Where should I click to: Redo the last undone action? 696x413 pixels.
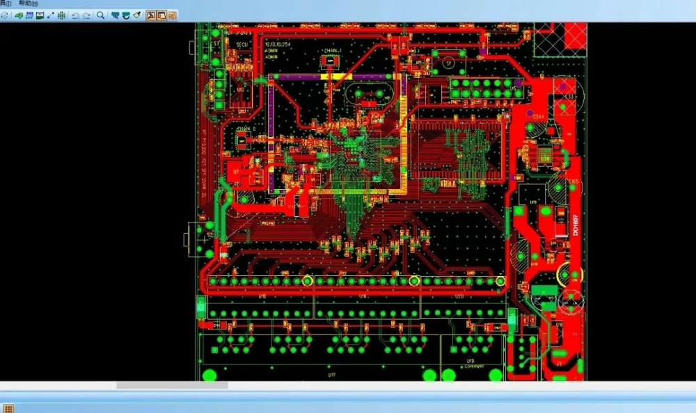[86, 15]
